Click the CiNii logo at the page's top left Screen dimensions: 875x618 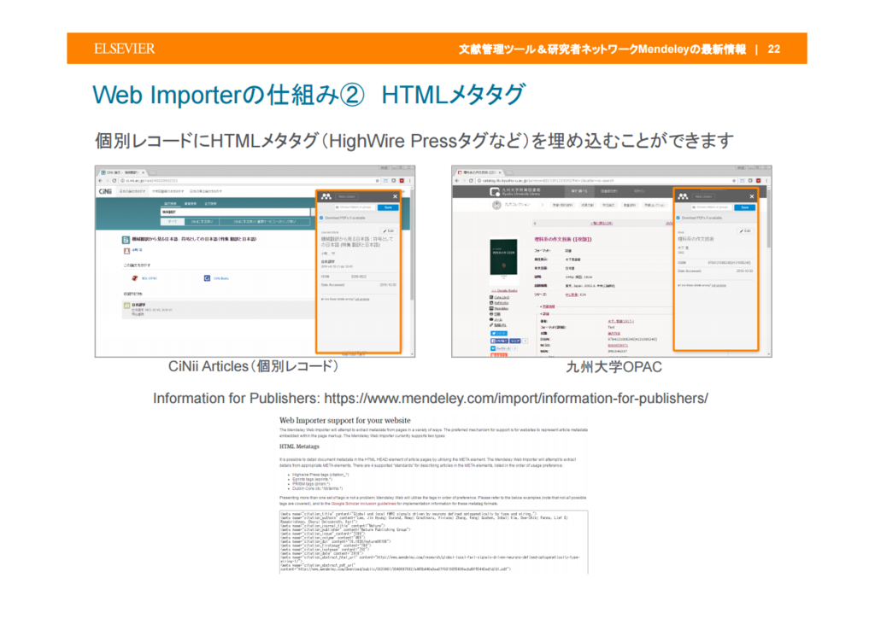[x=105, y=192]
